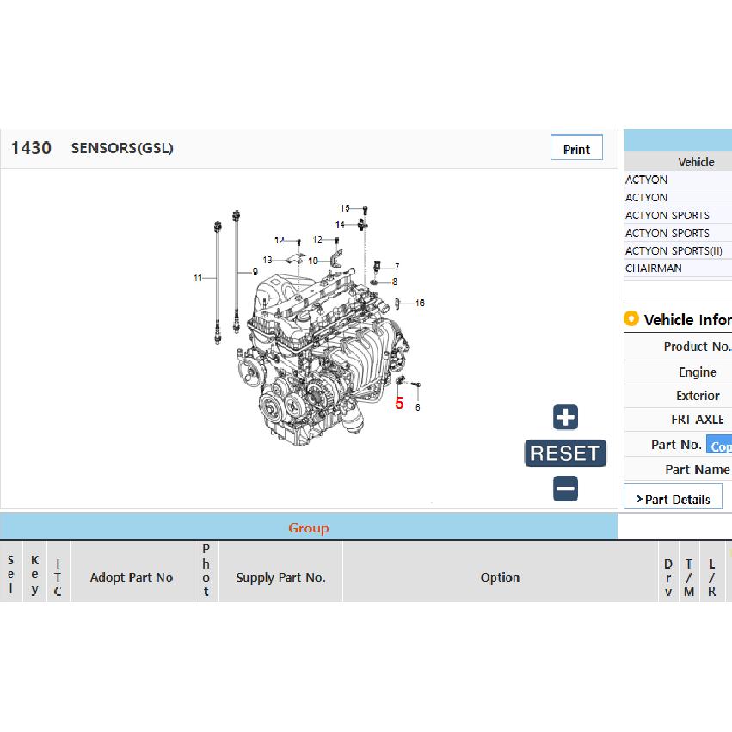Print the SENSORS(GSL) diagram

576,148
